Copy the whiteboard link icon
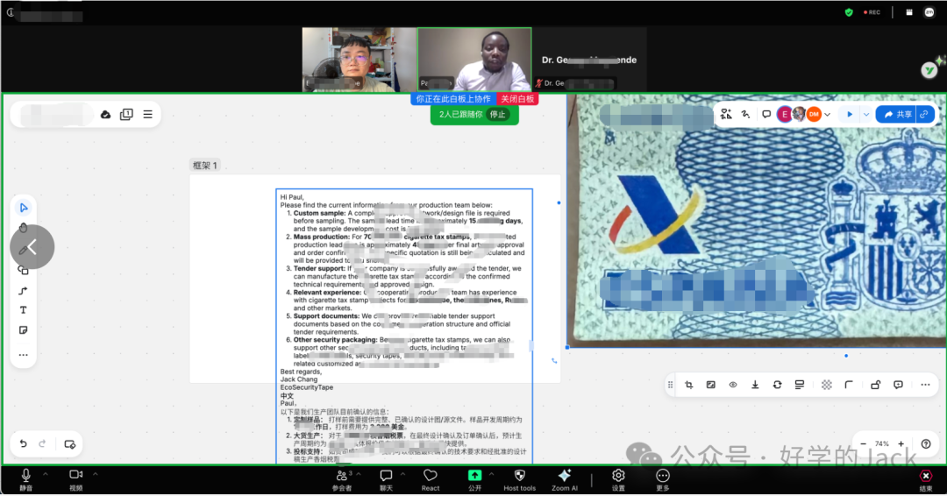The image size is (947, 496). pyautogui.click(x=925, y=114)
